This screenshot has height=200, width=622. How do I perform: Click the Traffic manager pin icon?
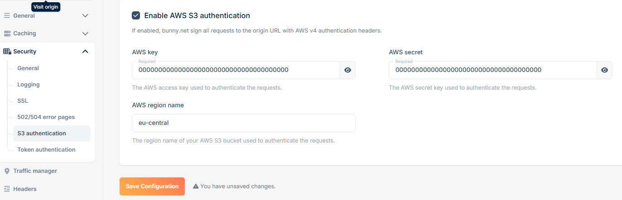pyautogui.click(x=7, y=171)
